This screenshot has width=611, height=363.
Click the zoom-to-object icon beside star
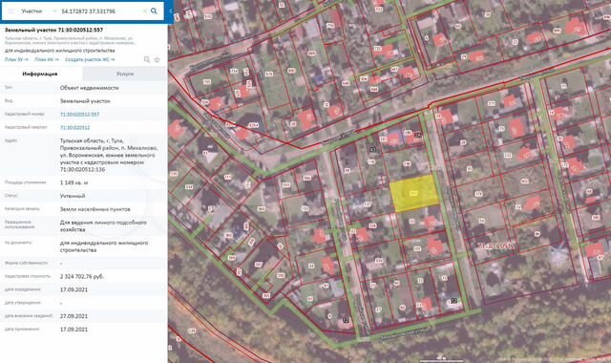pos(147,59)
